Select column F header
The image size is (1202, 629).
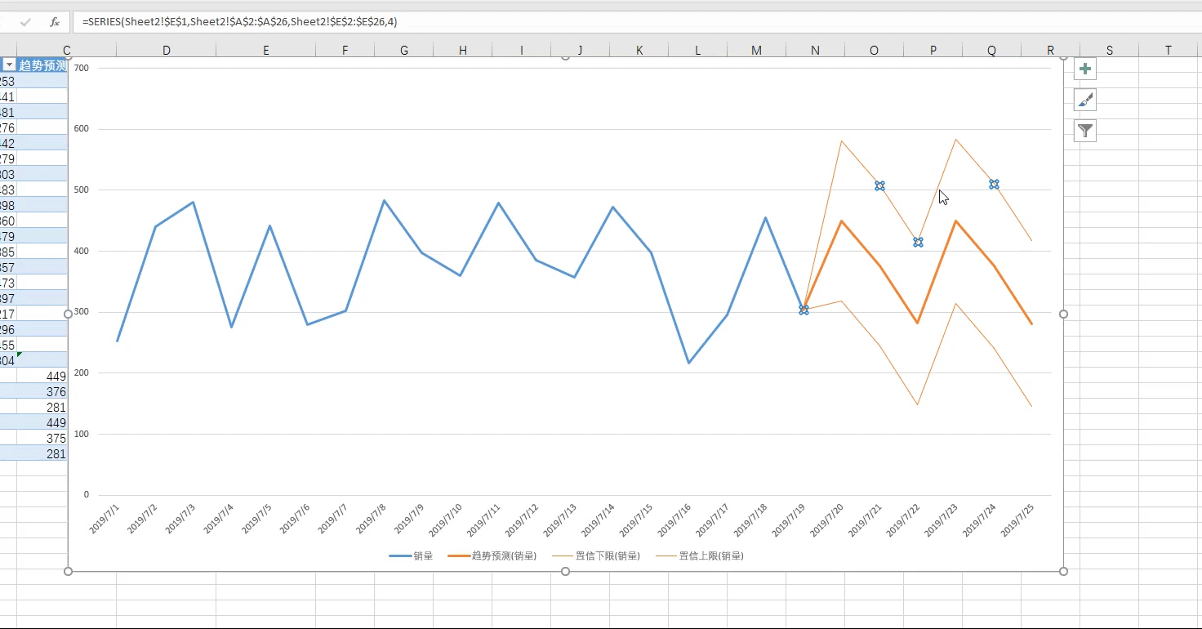[x=345, y=51]
